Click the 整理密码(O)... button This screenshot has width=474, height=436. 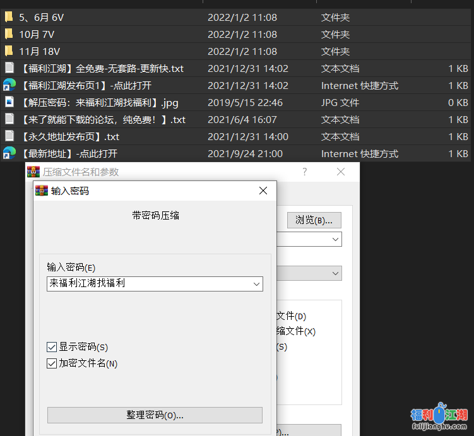(155, 415)
